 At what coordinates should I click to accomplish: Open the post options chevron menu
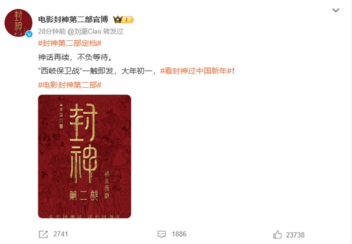(x=335, y=10)
